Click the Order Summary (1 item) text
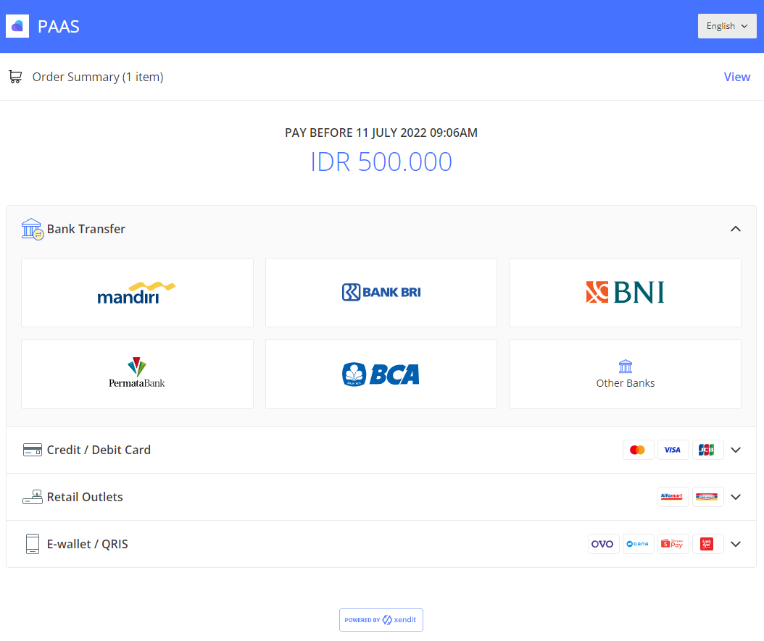Screen dimensions: 764x641 coord(98,77)
